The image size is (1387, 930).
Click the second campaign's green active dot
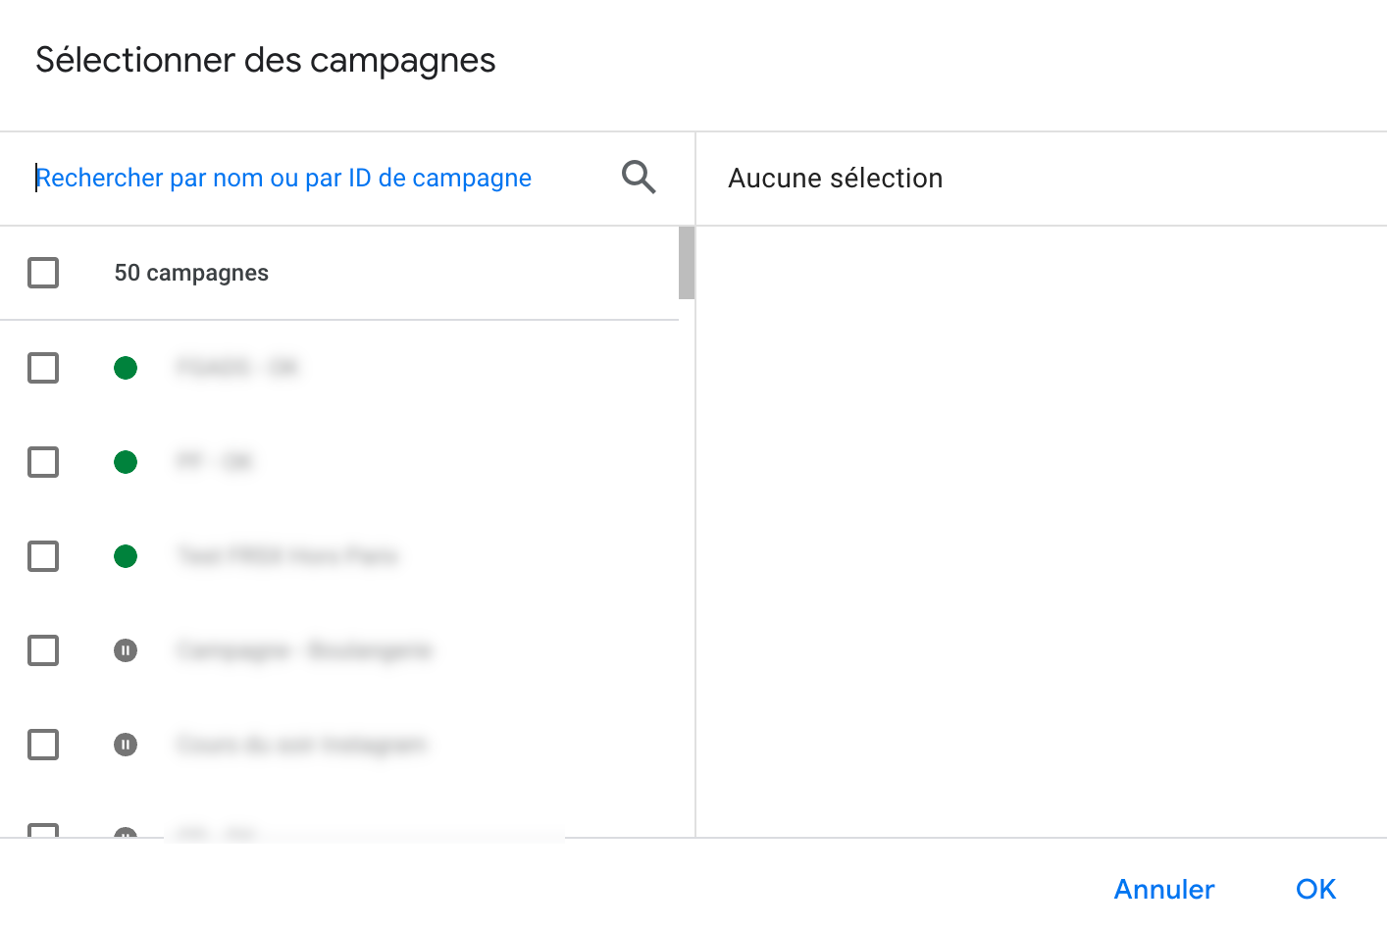click(126, 462)
